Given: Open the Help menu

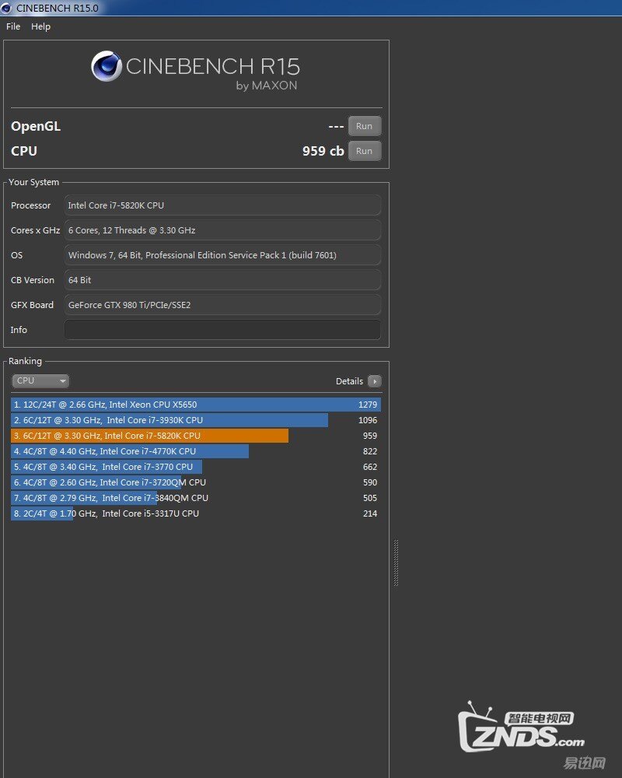Looking at the screenshot, I should 40,26.
